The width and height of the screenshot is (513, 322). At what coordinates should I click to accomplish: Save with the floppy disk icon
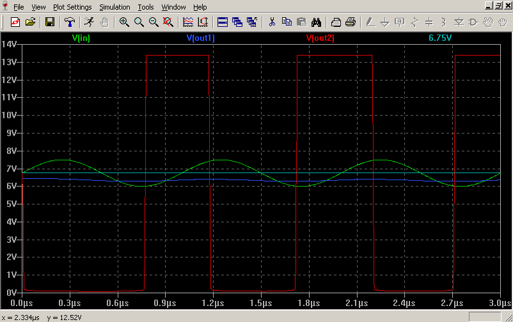point(50,22)
